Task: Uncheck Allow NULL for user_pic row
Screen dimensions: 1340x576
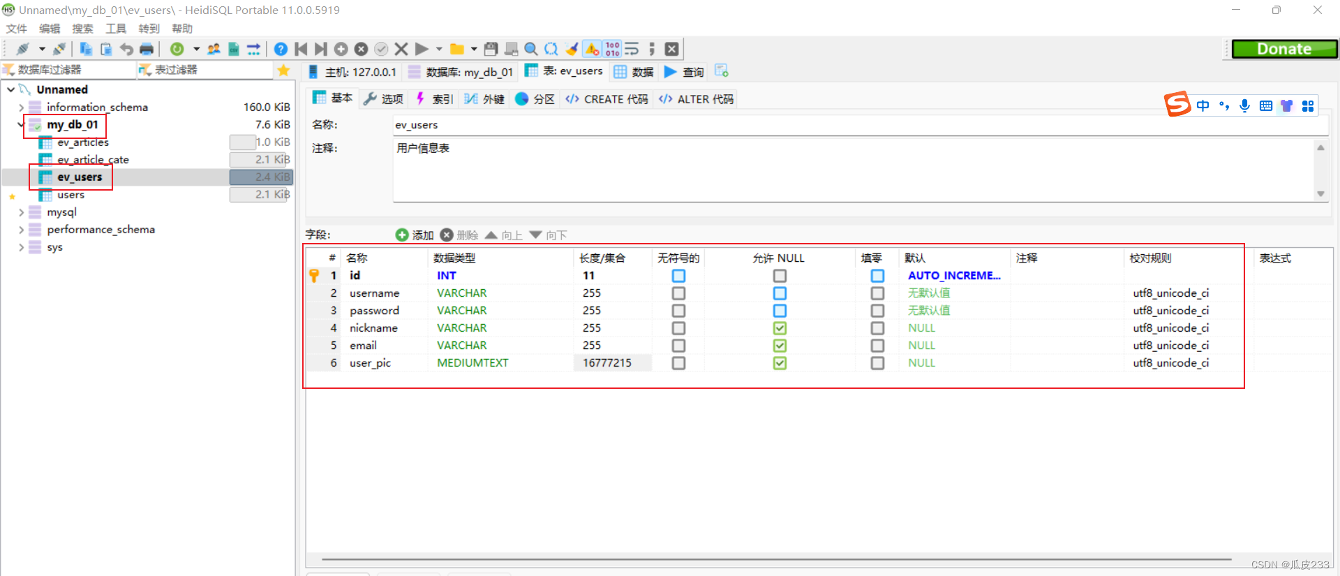Action: click(780, 363)
